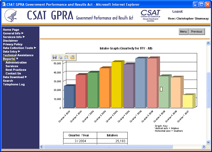Image resolution: width=212 pixels, height=152 pixels.
Task: Click the send image by email envelope icon
Action: click(66, 57)
